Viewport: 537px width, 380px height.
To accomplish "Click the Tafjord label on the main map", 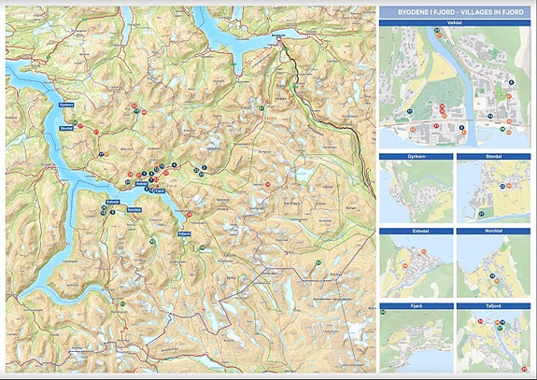I will tap(184, 233).
